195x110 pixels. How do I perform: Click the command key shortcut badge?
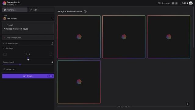(173, 3)
